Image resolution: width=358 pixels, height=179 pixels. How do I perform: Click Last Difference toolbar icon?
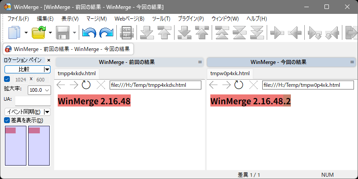[257, 32]
